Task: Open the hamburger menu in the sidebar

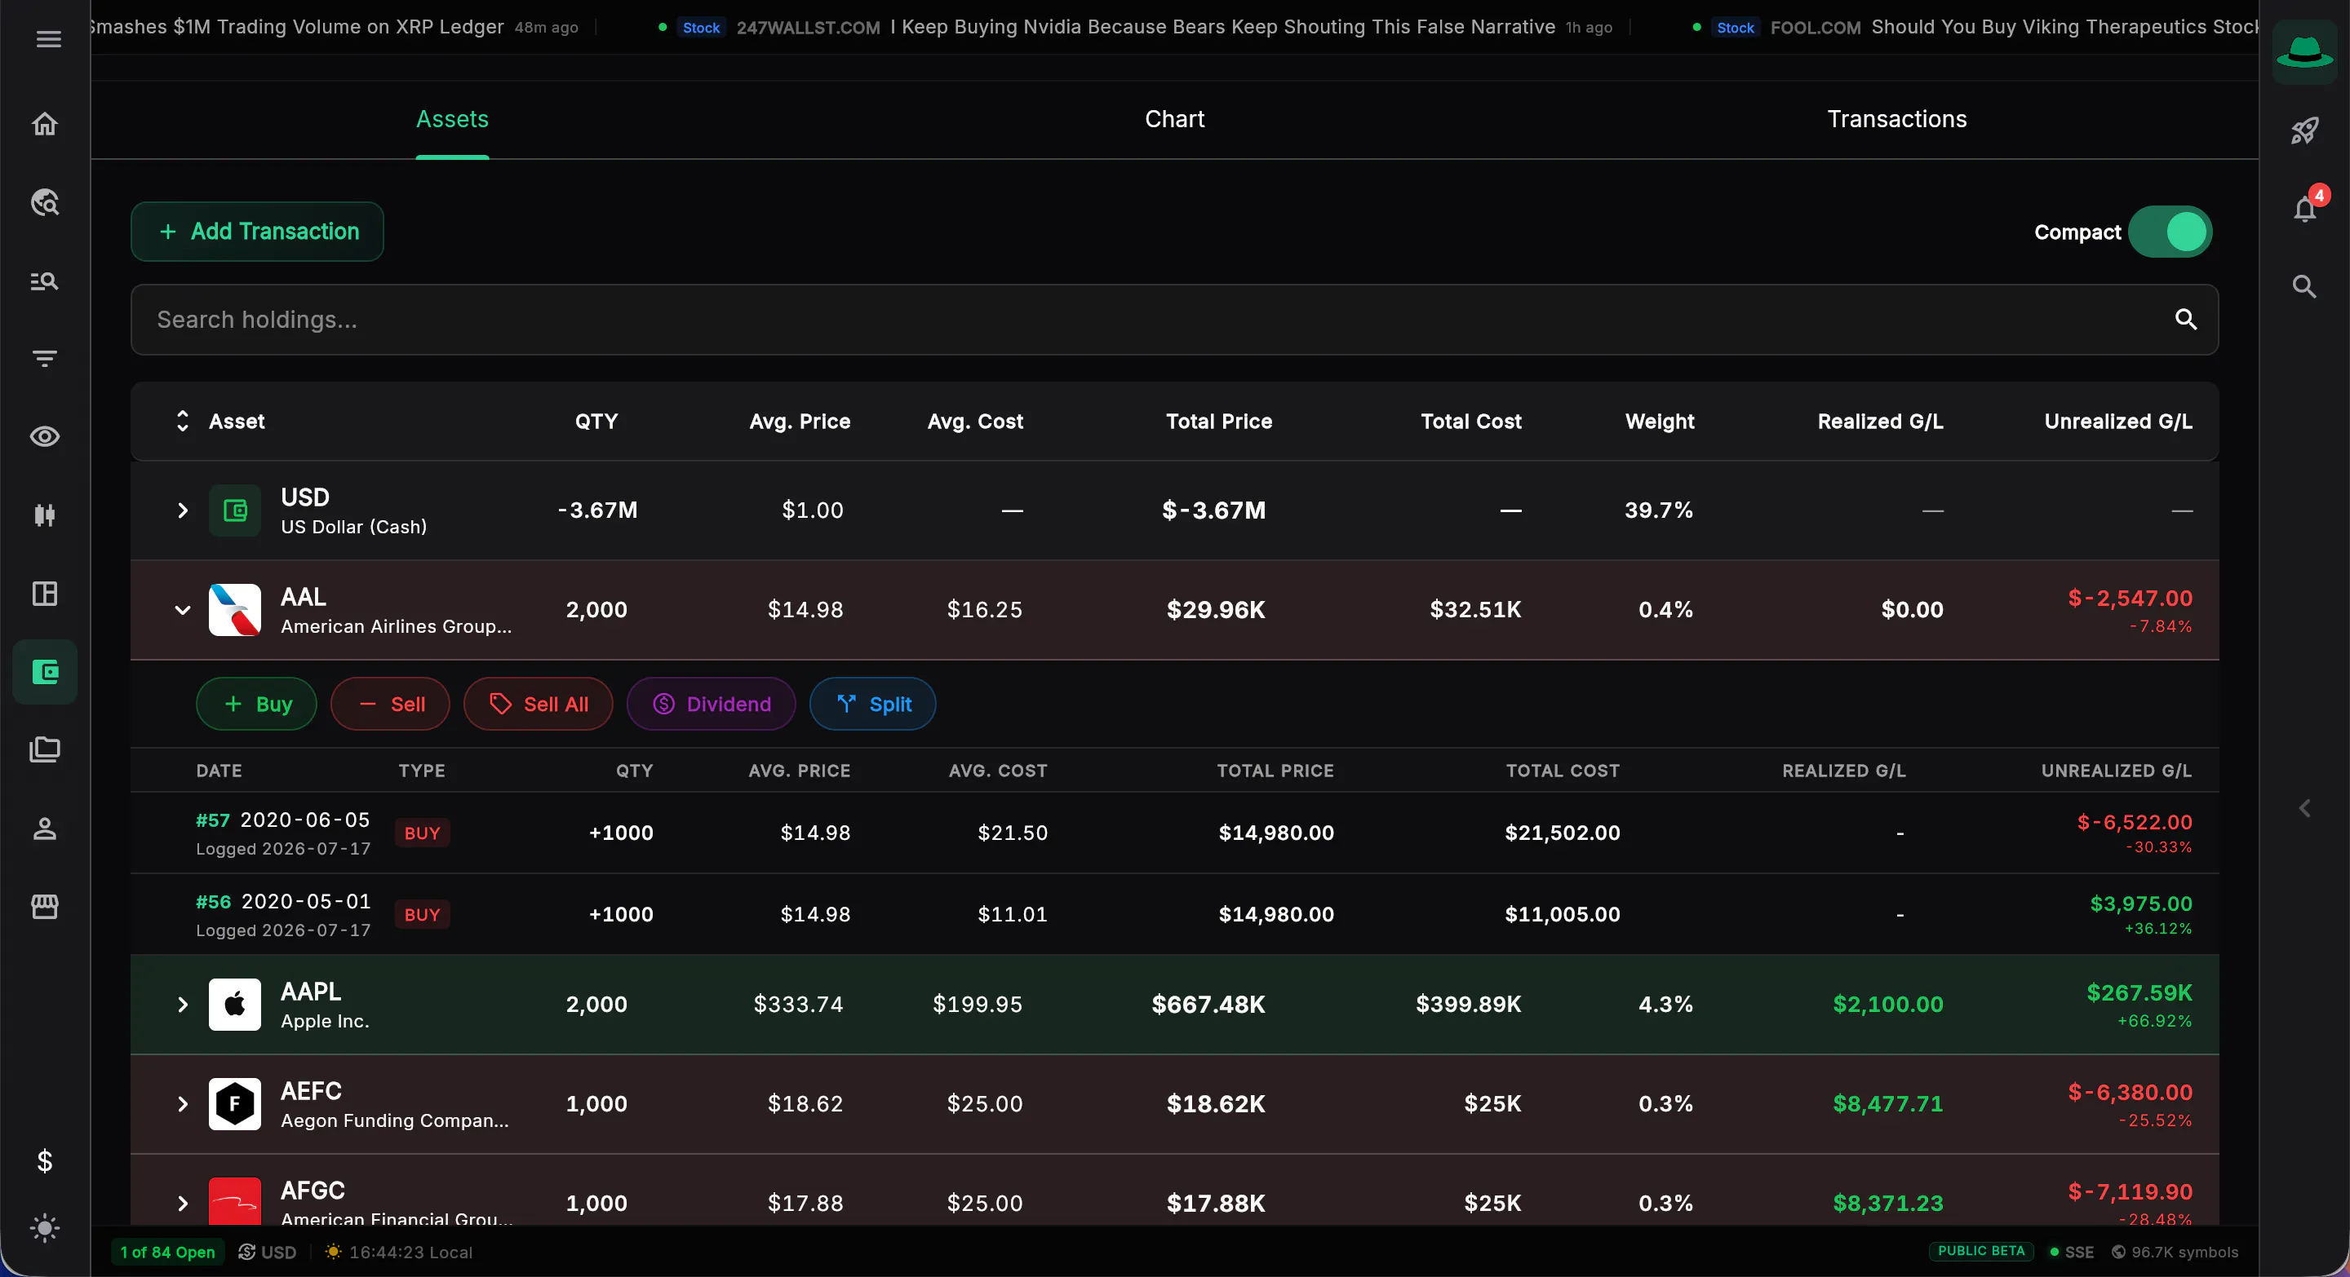Action: click(48, 39)
